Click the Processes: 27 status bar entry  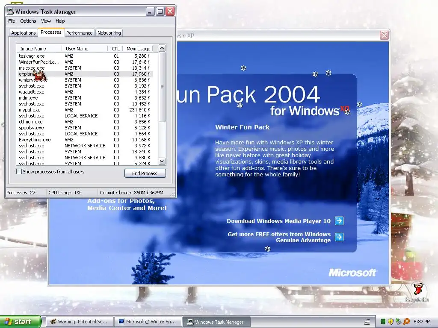pos(21,193)
